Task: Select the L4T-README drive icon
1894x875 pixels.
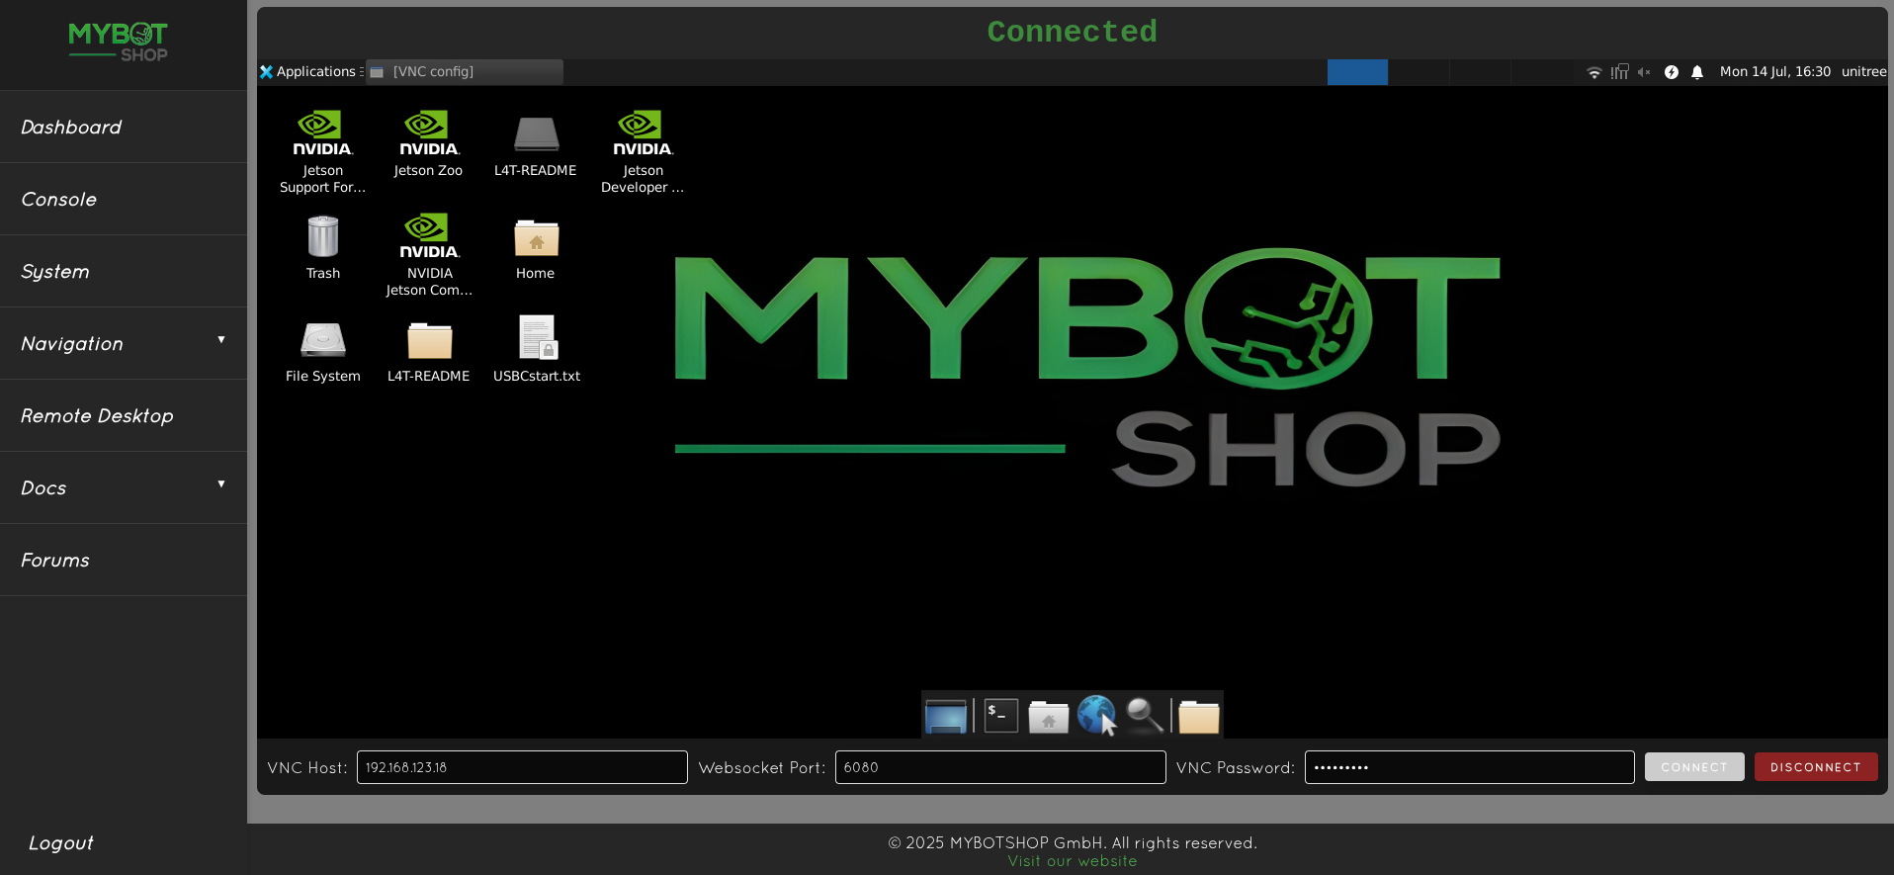Action: pyautogui.click(x=536, y=144)
